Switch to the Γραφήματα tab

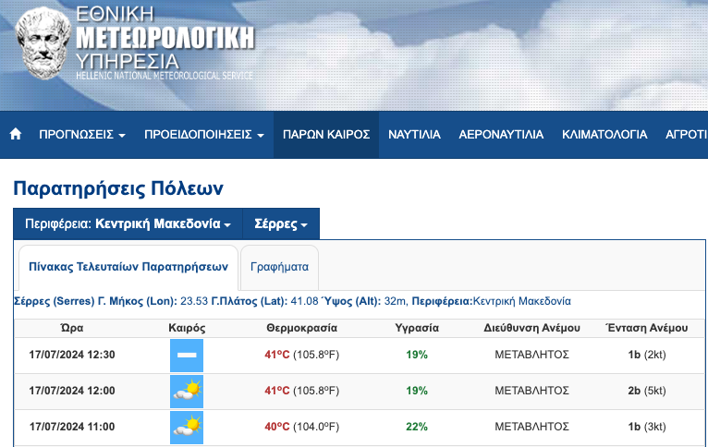pyautogui.click(x=279, y=267)
